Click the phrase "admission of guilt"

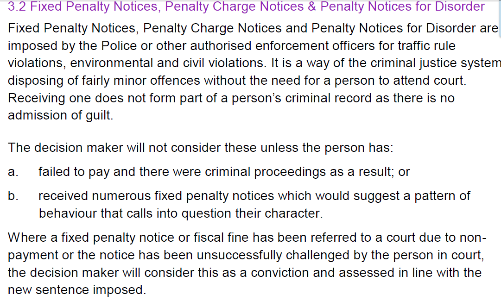point(60,115)
